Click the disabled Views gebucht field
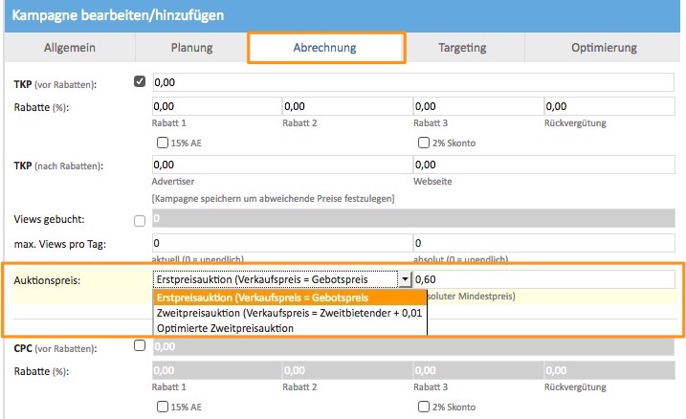 tap(413, 218)
